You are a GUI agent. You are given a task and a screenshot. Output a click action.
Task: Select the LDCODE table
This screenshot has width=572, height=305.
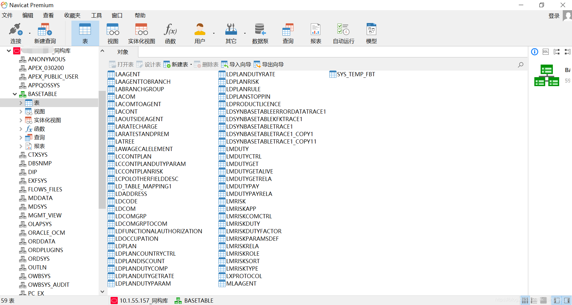126,201
